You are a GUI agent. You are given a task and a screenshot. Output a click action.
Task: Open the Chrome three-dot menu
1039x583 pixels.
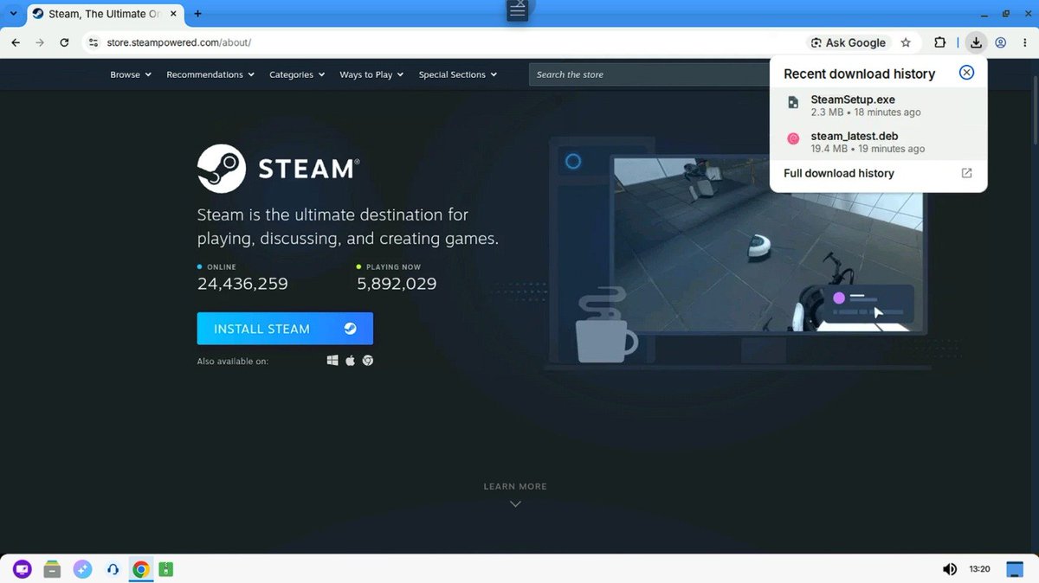tap(1024, 42)
